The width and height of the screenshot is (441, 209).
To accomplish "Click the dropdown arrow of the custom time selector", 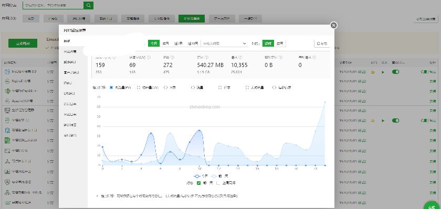I will [x=244, y=43].
